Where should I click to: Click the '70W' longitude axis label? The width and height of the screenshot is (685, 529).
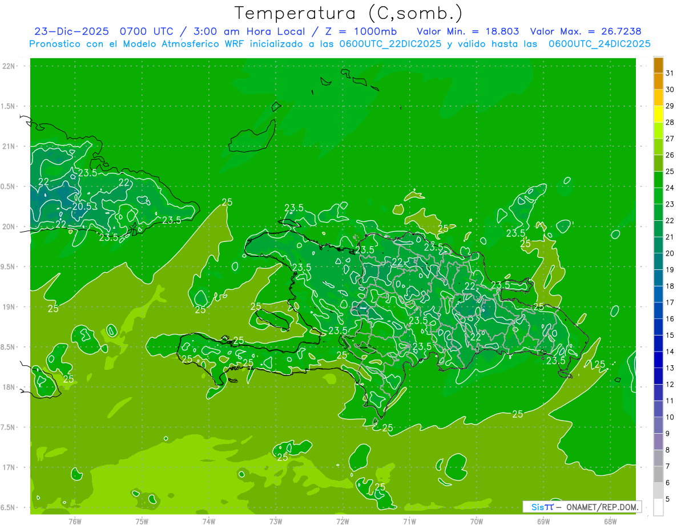click(x=476, y=521)
